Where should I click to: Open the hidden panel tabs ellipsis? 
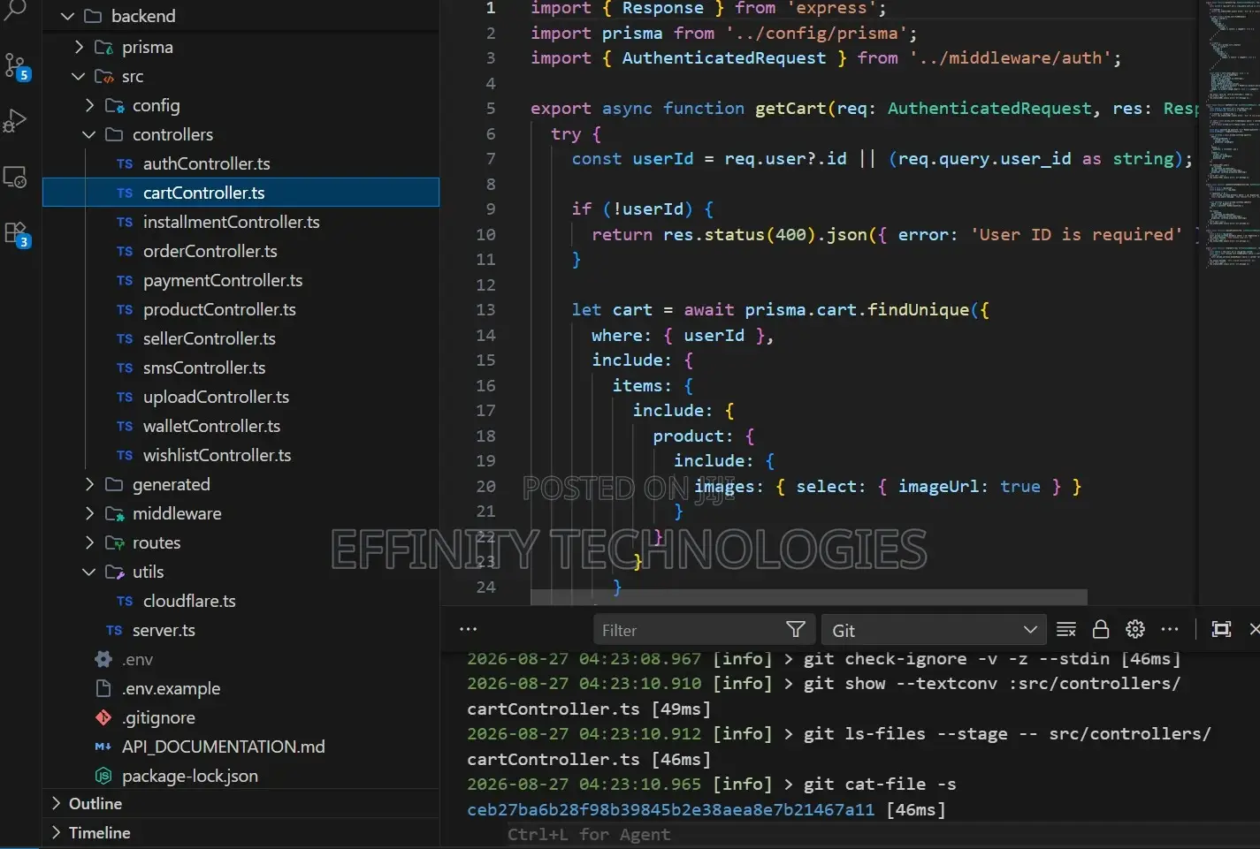coord(469,630)
